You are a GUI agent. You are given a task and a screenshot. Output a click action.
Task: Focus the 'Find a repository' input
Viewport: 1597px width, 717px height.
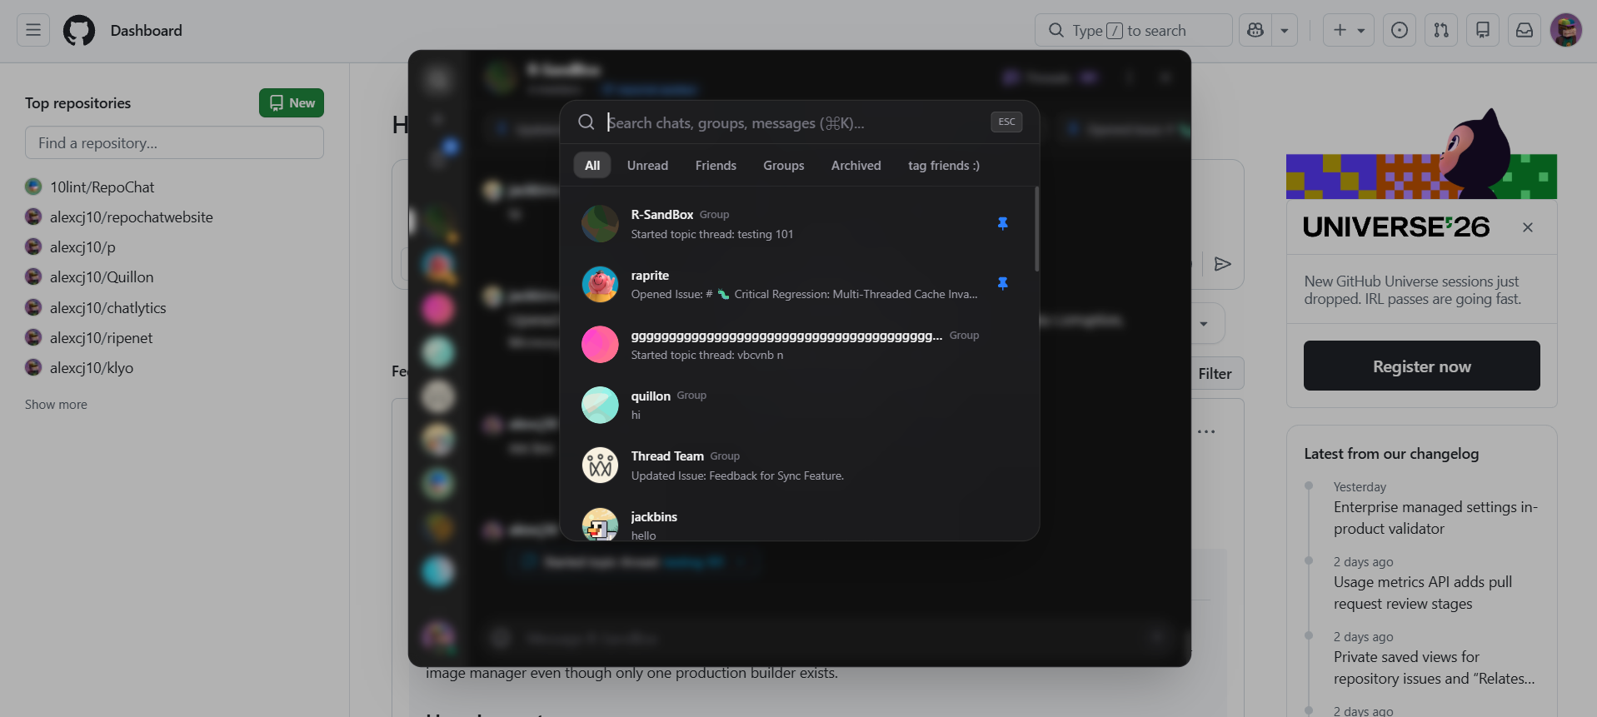174,142
